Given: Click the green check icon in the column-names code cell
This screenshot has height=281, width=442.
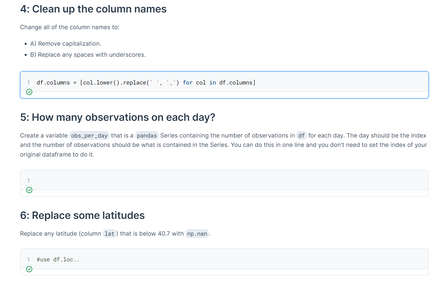Looking at the screenshot, I should (29, 92).
